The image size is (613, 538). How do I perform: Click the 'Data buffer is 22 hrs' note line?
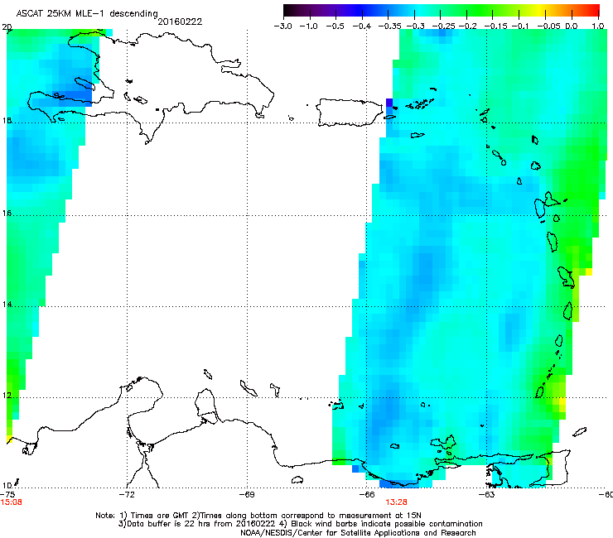coord(300,524)
